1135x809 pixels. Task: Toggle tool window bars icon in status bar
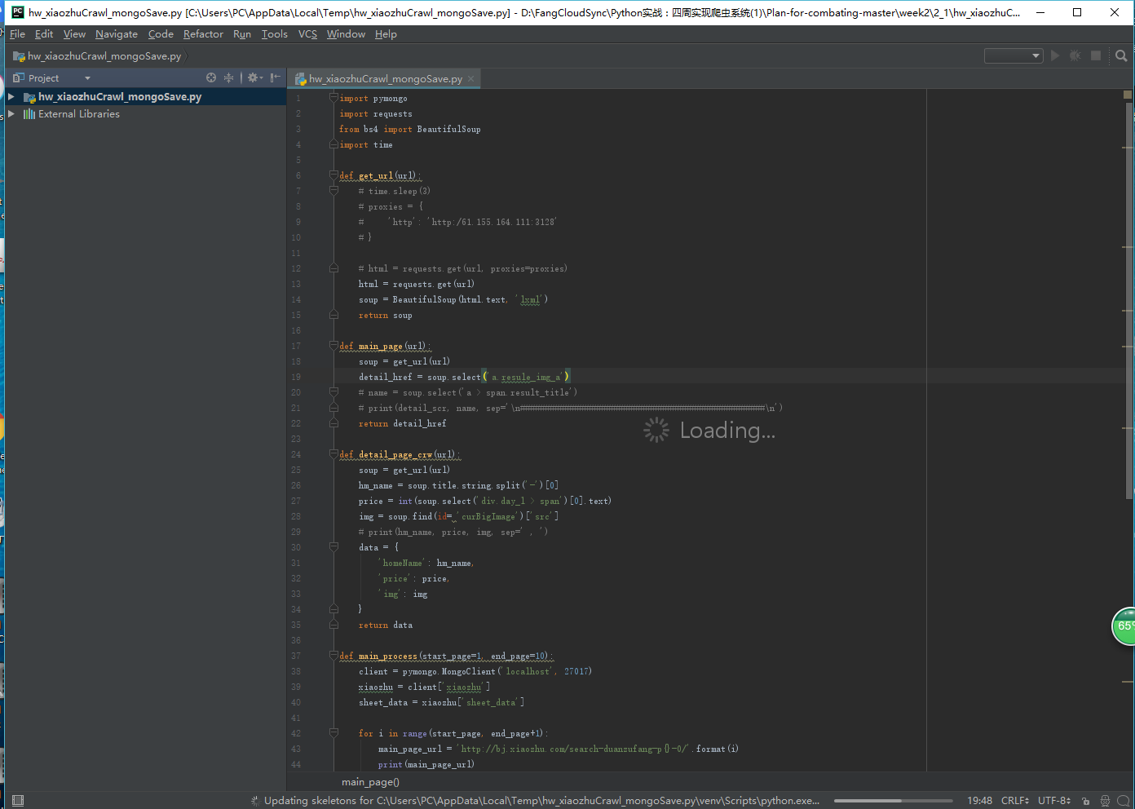(x=19, y=800)
